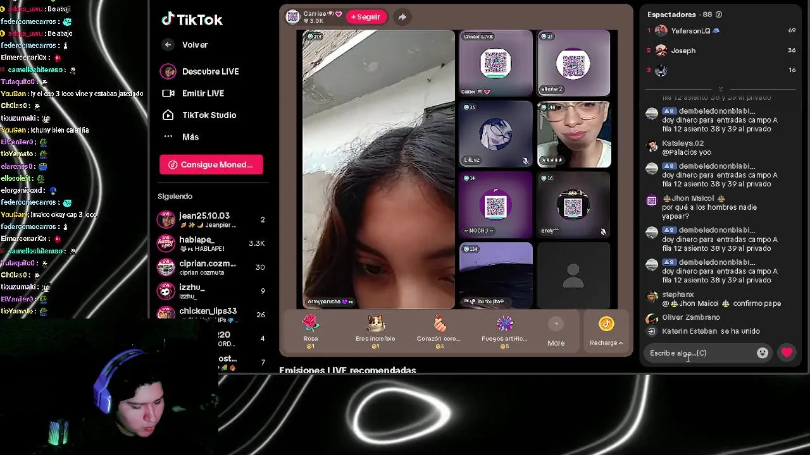The width and height of the screenshot is (810, 455).
Task: Click the Siguiendo section label
Action: (175, 197)
